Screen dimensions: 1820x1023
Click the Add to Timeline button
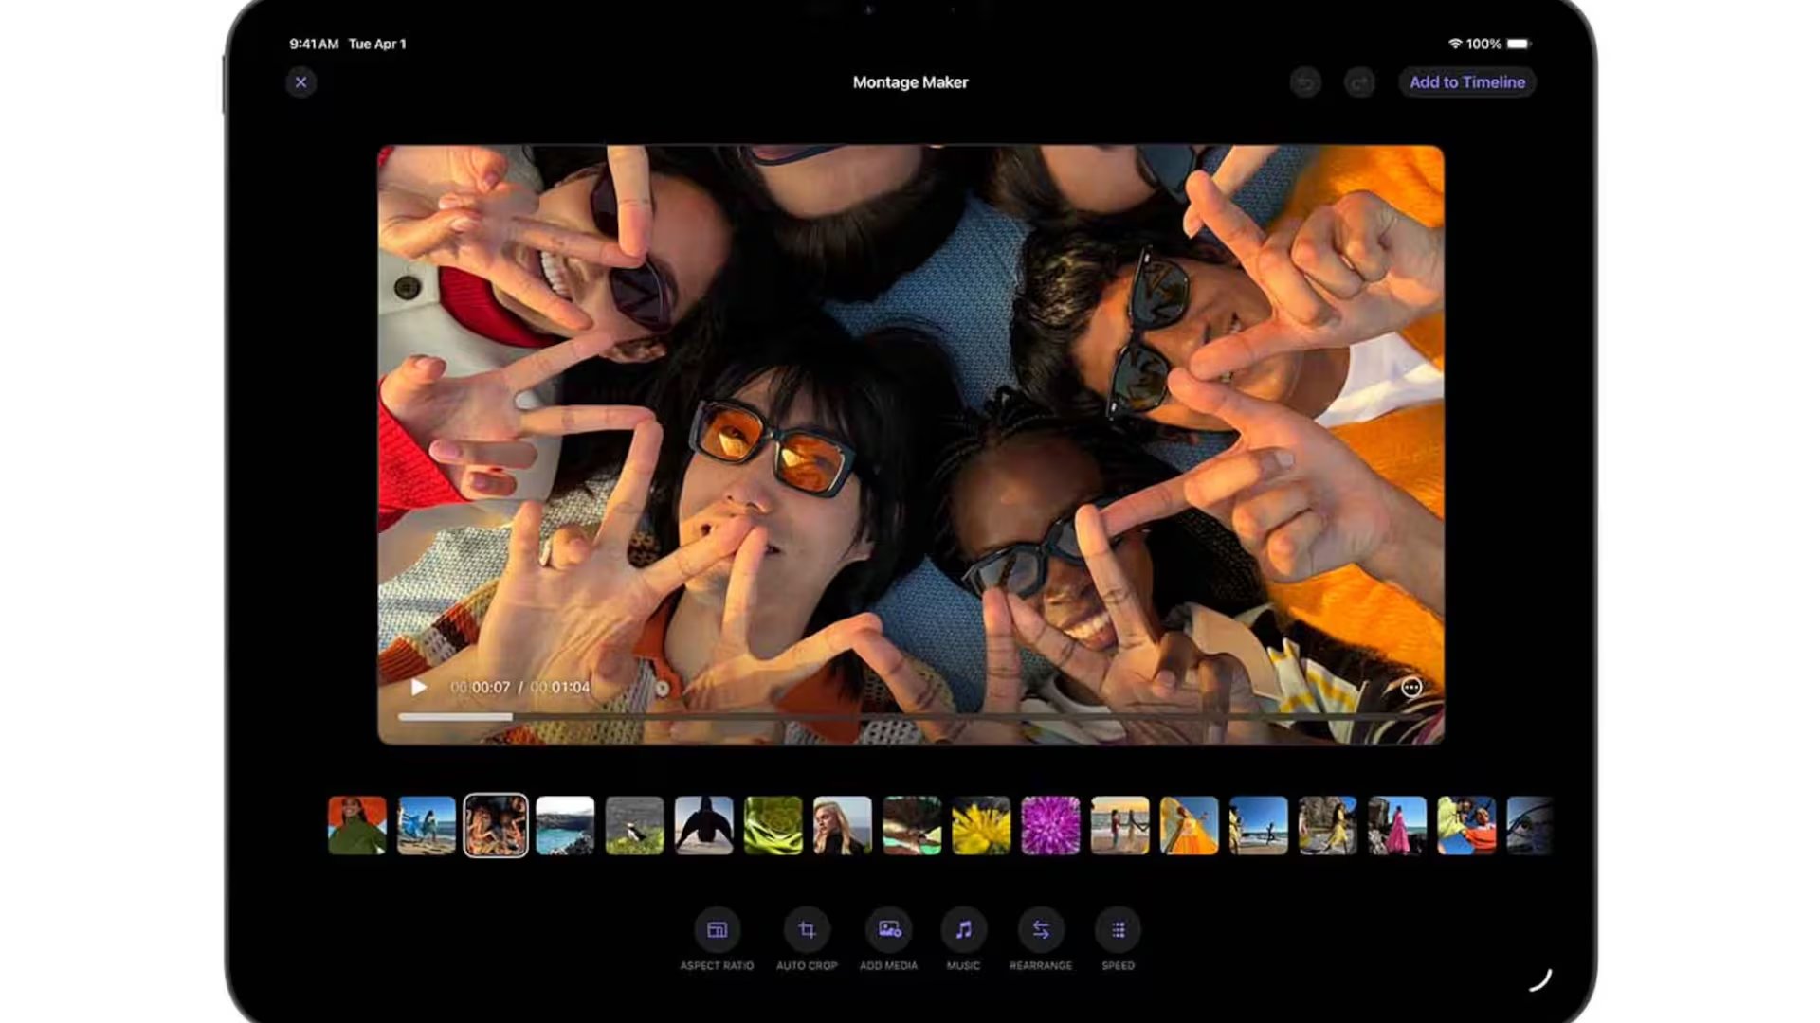(x=1467, y=82)
